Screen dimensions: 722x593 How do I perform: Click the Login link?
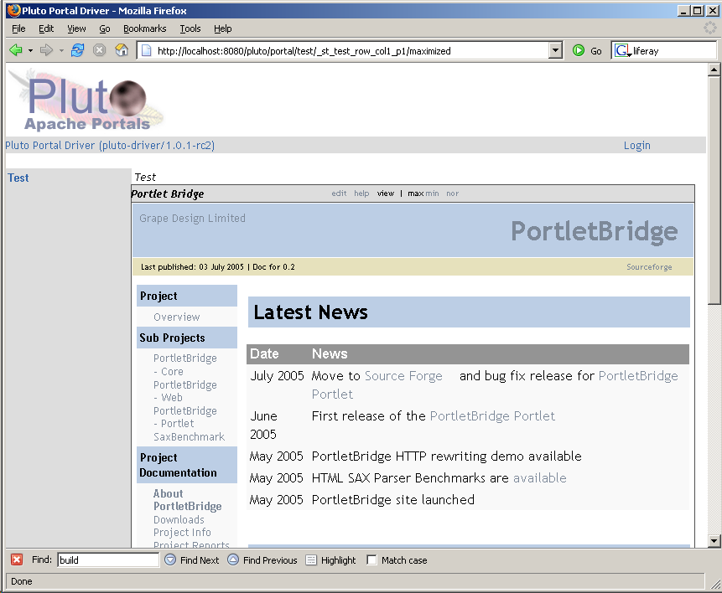[636, 145]
